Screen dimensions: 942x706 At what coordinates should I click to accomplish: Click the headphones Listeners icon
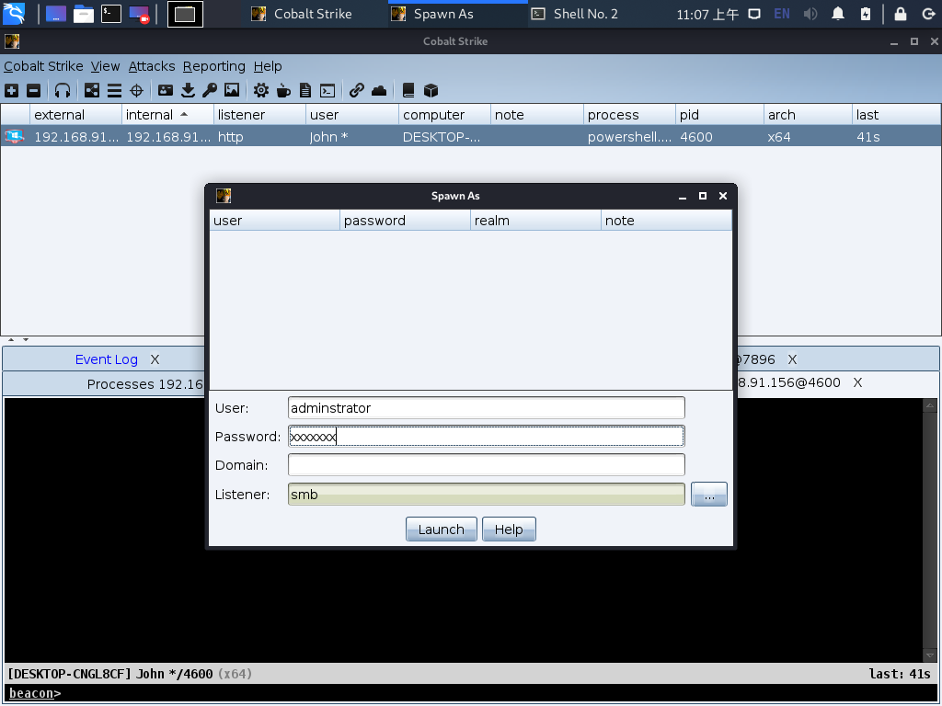63,90
